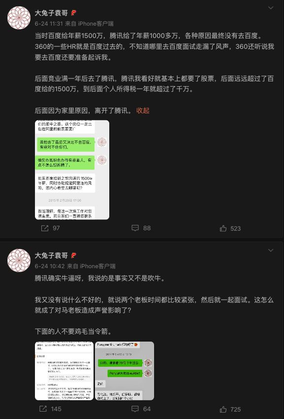
Task: Open comments on the second post (64)
Action: click(x=141, y=409)
